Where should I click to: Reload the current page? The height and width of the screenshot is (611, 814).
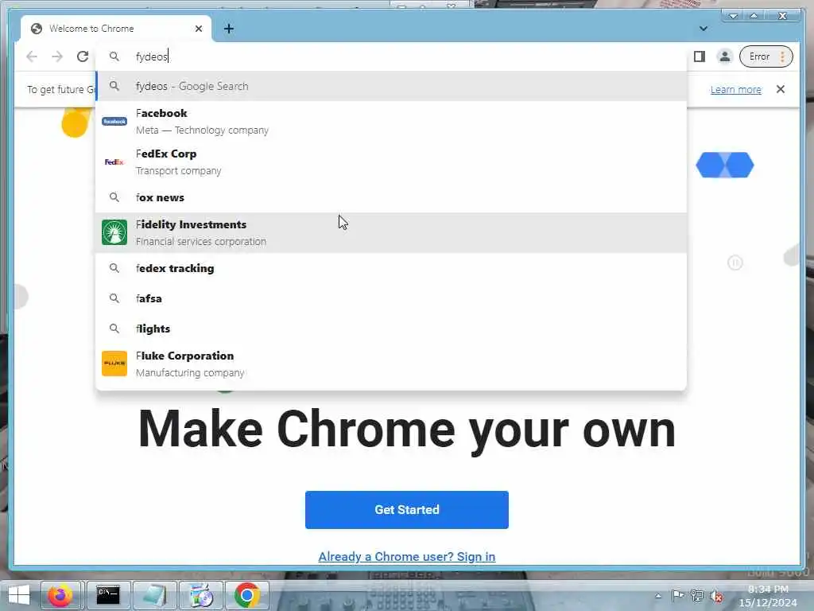[83, 56]
